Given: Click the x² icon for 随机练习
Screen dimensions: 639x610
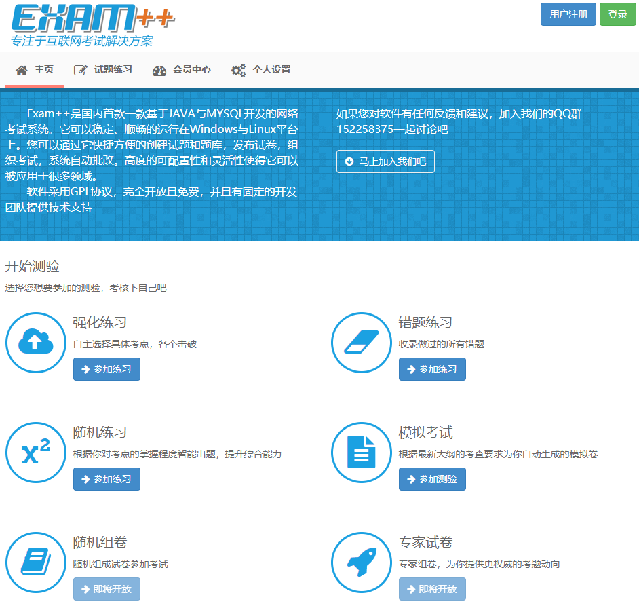Looking at the screenshot, I should click(36, 452).
